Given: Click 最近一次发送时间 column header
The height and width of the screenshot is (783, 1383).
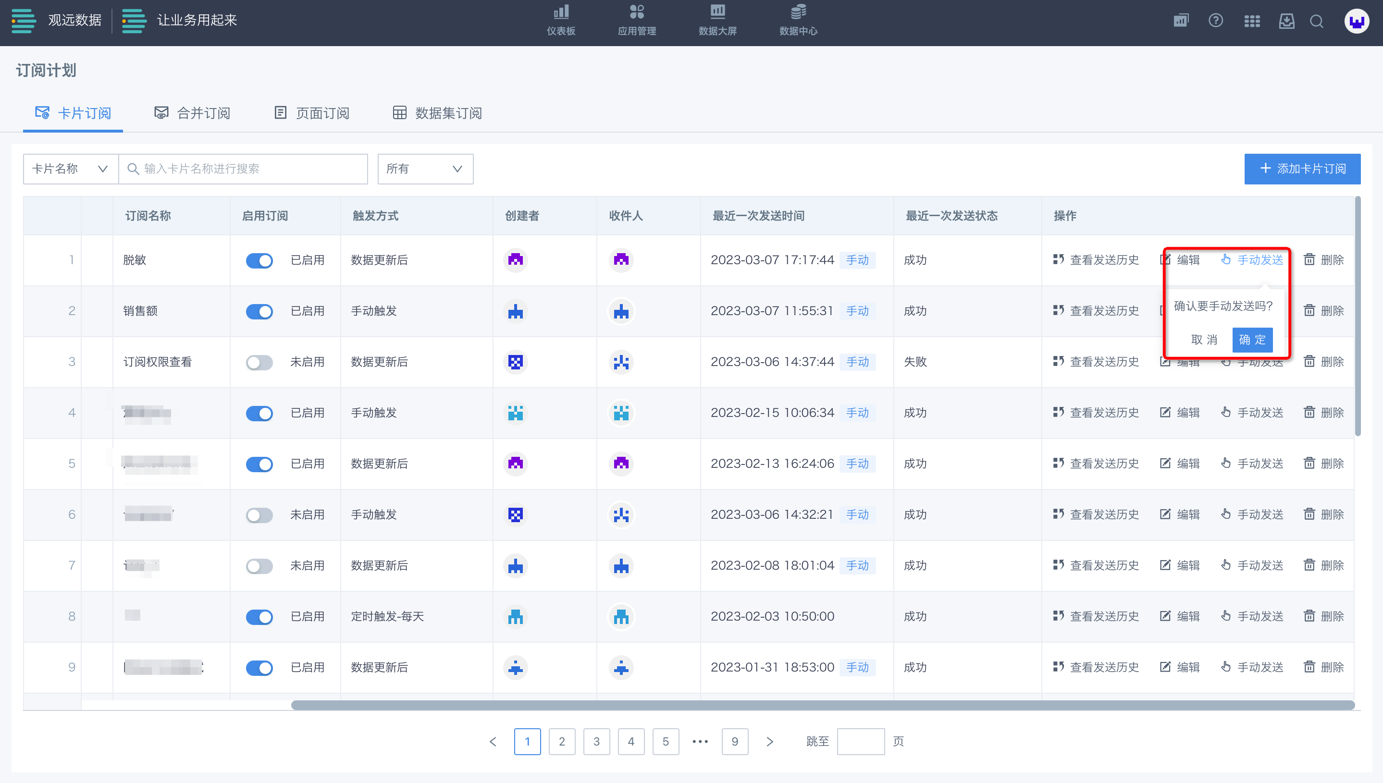Looking at the screenshot, I should (758, 216).
